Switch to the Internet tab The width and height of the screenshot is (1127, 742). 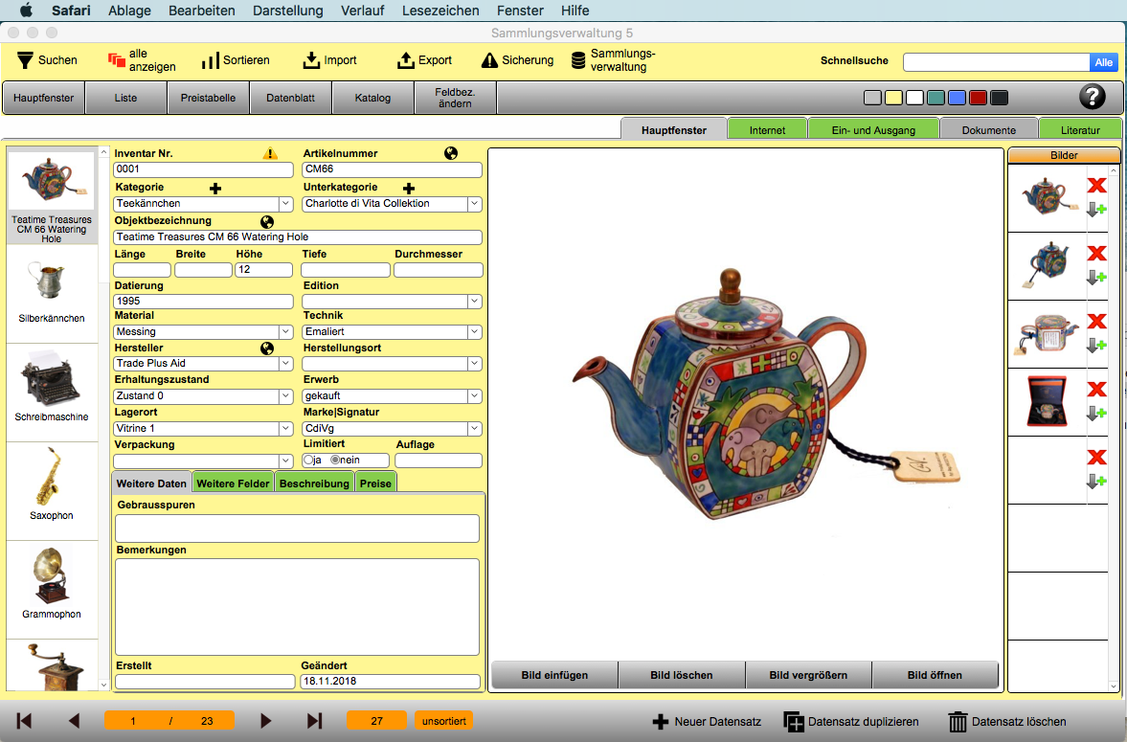click(767, 130)
